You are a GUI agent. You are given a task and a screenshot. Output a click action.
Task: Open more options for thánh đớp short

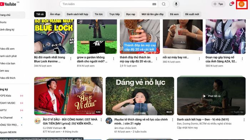pyautogui.click(x=156, y=59)
